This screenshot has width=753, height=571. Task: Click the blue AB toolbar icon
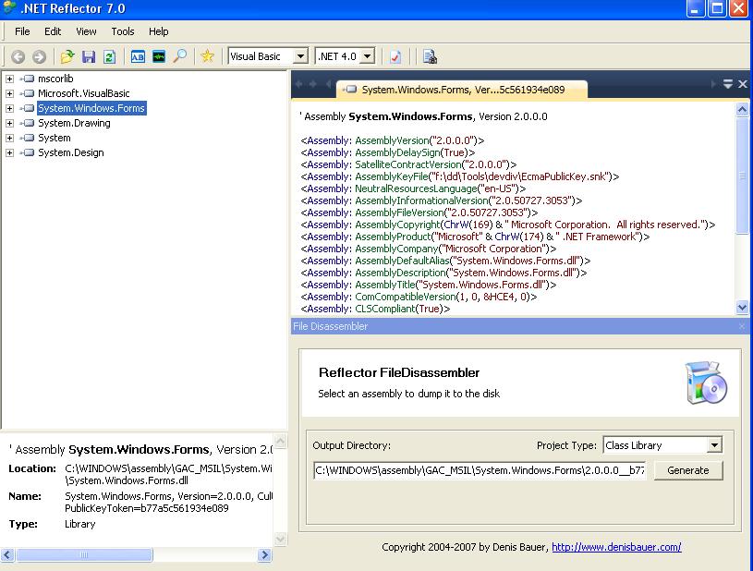pyautogui.click(x=138, y=56)
